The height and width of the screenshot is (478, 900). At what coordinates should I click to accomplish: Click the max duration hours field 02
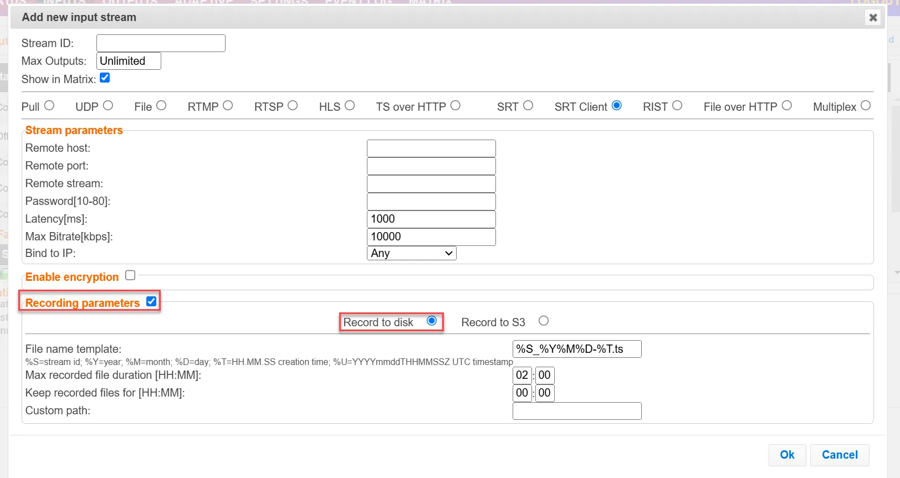522,376
